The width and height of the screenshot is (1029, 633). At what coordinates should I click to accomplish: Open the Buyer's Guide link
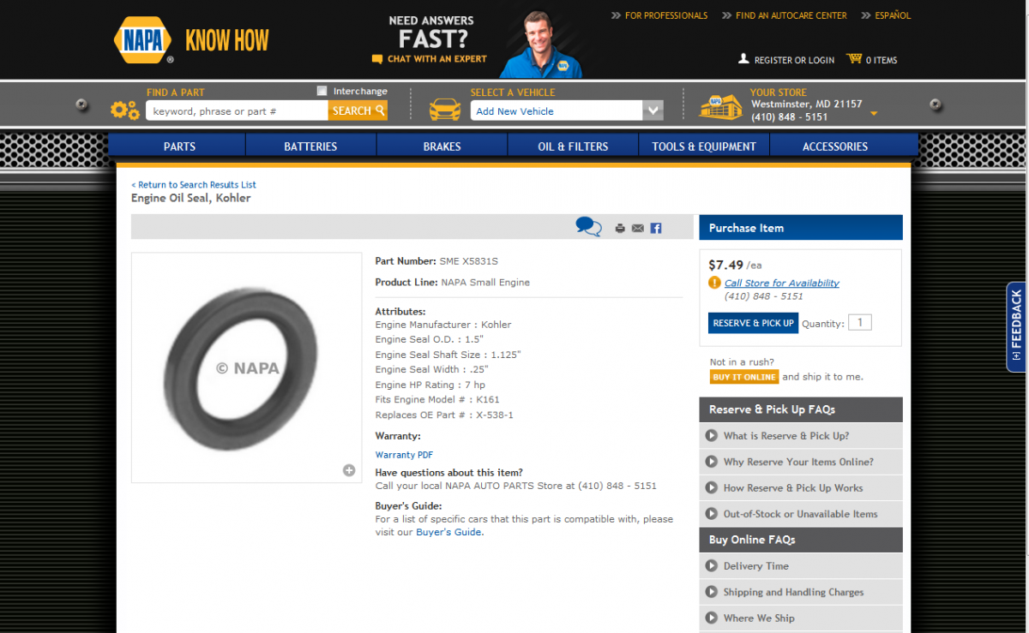[x=448, y=532]
